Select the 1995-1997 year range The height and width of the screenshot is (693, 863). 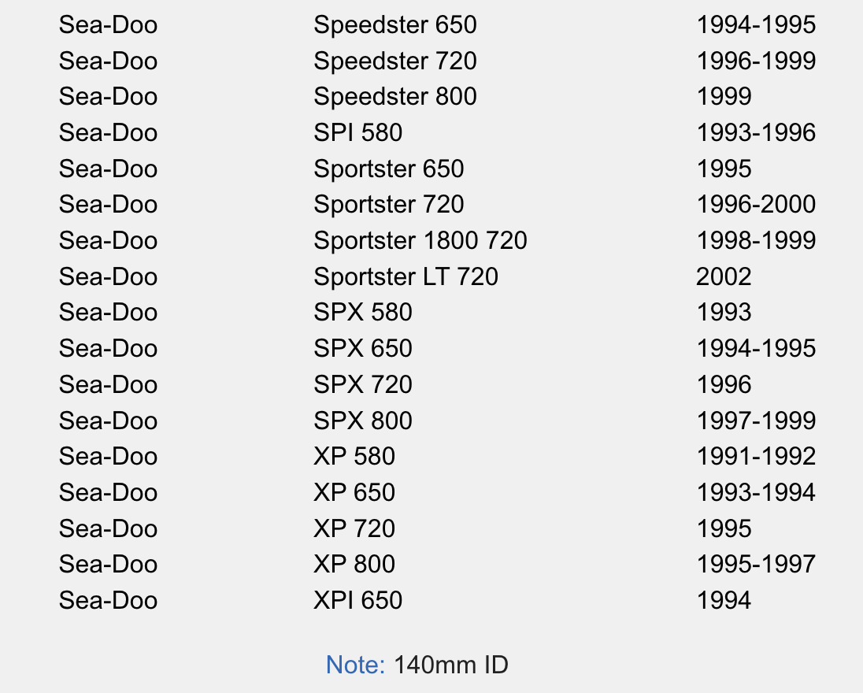pyautogui.click(x=756, y=564)
